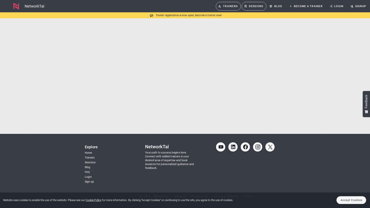
Task: Open the NetworkTal YouTube channel
Action: click(220, 147)
